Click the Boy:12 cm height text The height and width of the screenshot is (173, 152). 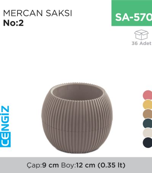(x=78, y=165)
